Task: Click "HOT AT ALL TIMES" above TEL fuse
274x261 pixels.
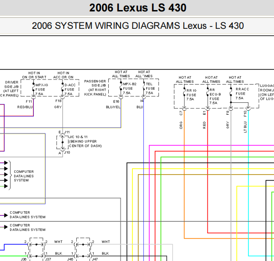Action: coord(144,74)
